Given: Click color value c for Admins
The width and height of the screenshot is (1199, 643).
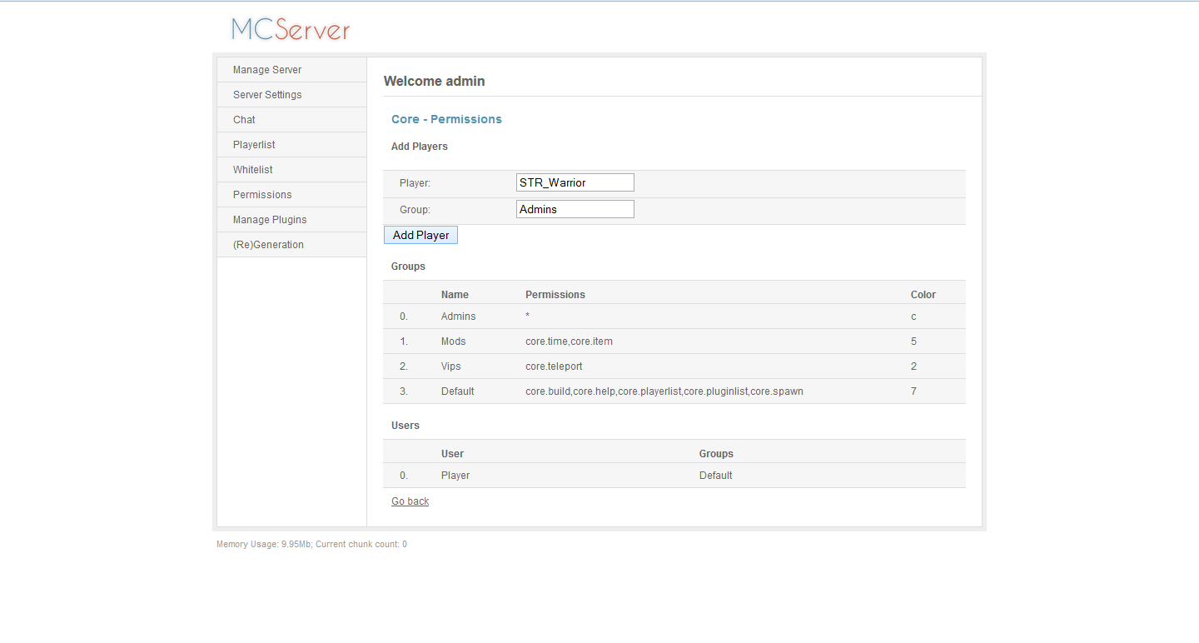Looking at the screenshot, I should pos(913,317).
